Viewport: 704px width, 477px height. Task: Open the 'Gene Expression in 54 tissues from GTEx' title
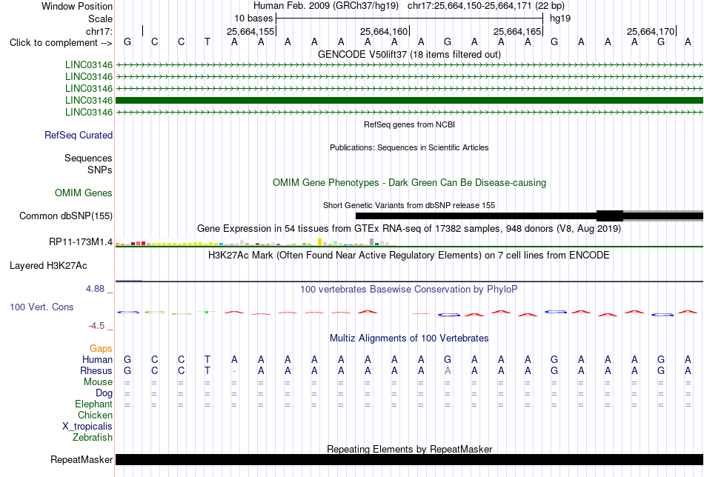pyautogui.click(x=409, y=228)
